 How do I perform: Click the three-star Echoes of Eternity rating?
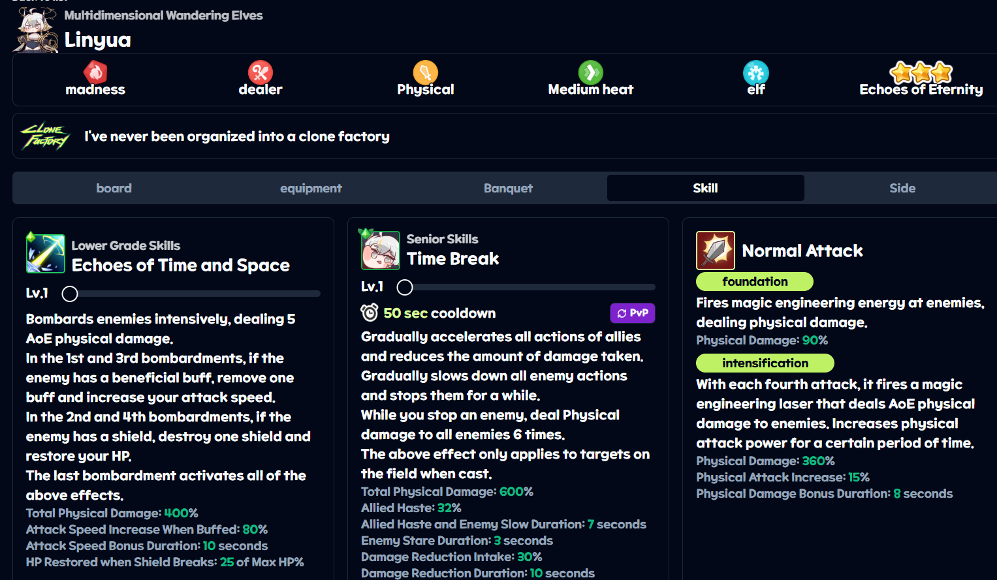(x=921, y=72)
